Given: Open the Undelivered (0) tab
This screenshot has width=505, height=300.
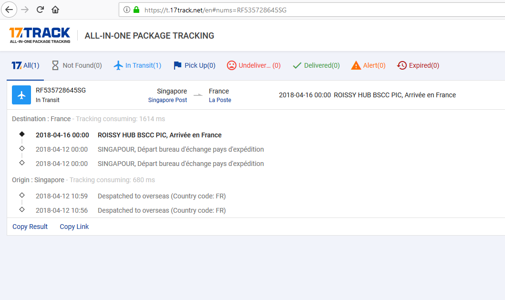Looking at the screenshot, I should coord(254,65).
